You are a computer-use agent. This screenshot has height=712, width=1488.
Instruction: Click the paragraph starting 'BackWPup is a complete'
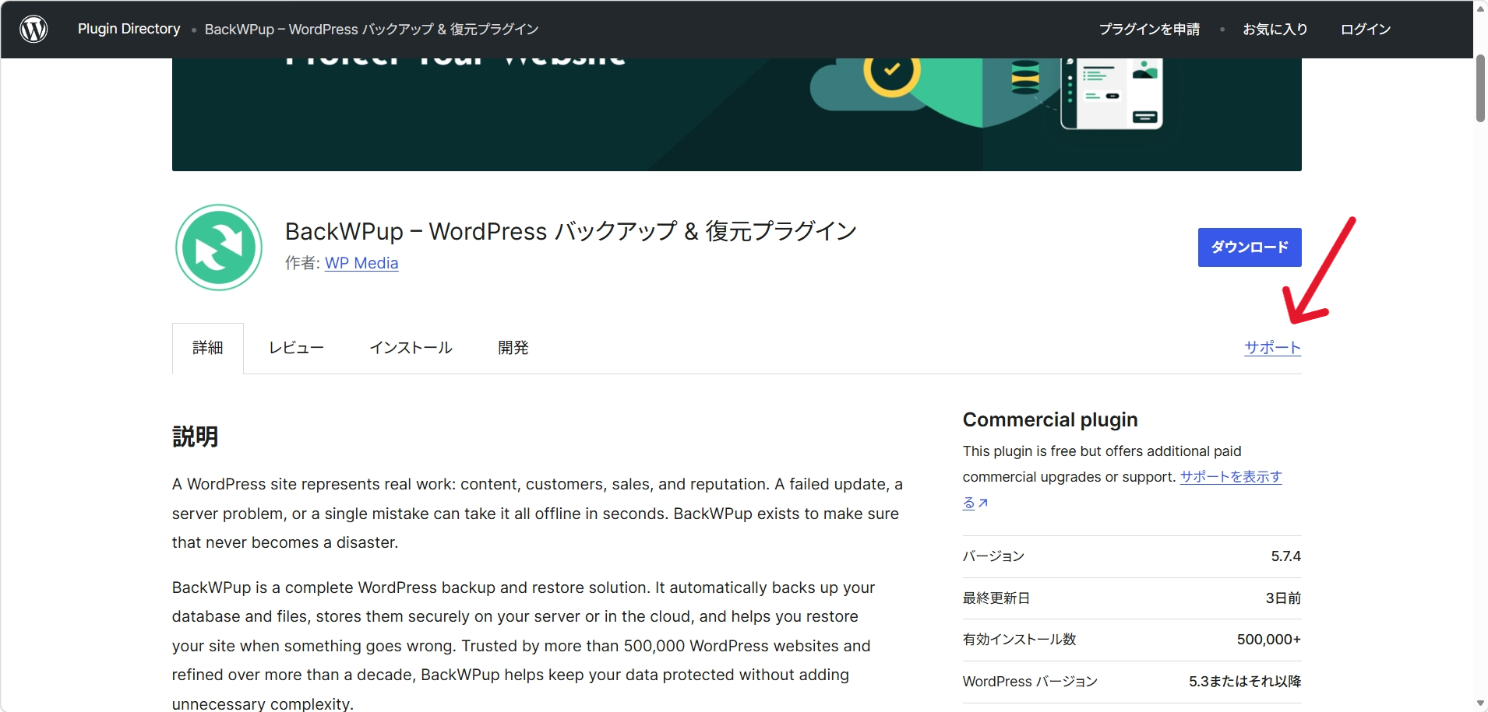(x=523, y=645)
